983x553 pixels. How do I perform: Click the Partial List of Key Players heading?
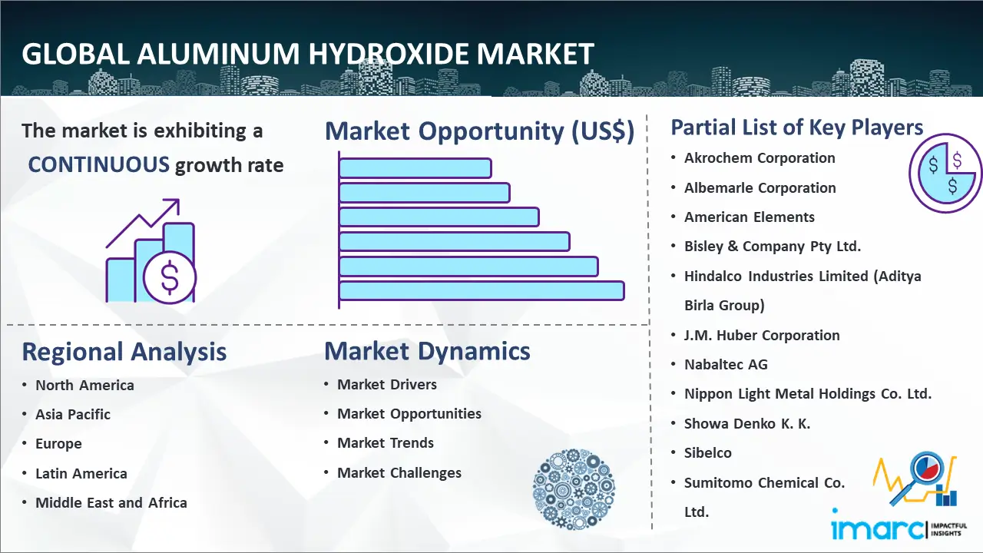[x=796, y=127]
